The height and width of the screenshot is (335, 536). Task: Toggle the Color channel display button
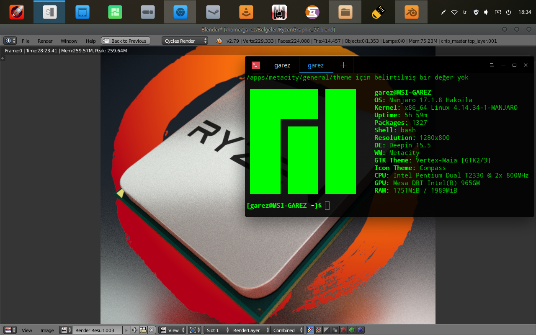point(318,330)
